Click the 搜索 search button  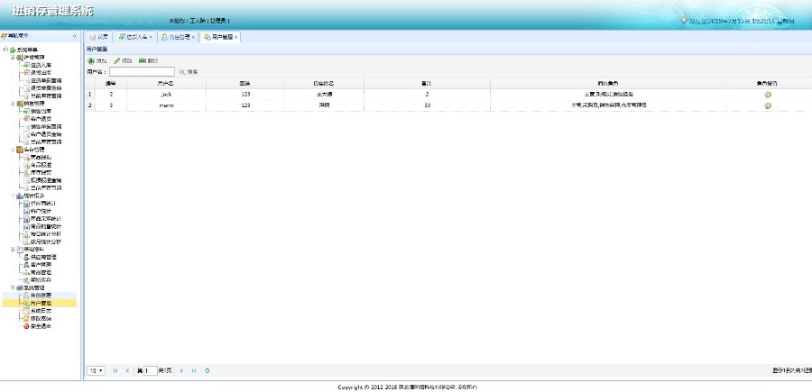tap(189, 72)
